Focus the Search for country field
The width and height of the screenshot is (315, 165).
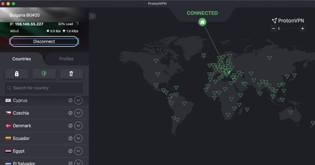click(44, 88)
